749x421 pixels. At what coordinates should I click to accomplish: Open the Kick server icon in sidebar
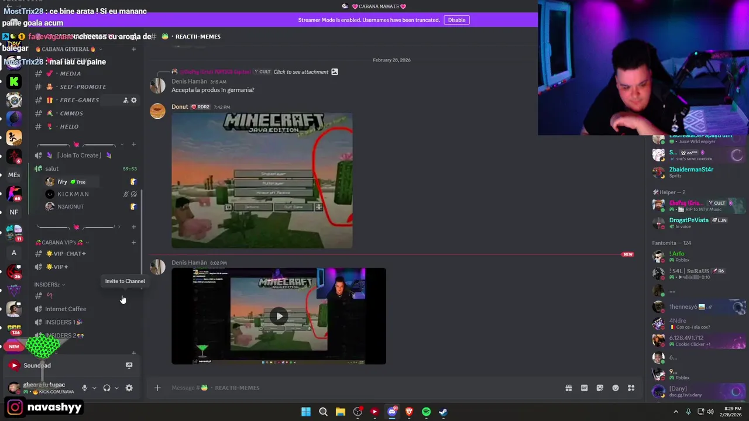(x=14, y=82)
